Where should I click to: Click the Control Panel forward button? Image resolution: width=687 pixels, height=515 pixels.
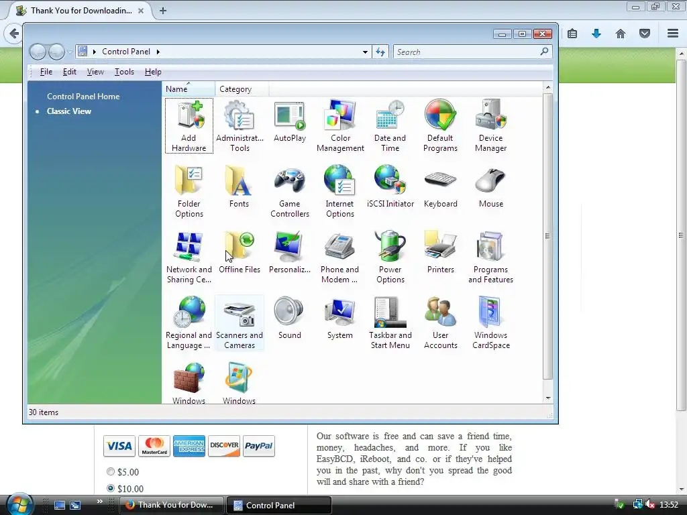coord(56,52)
